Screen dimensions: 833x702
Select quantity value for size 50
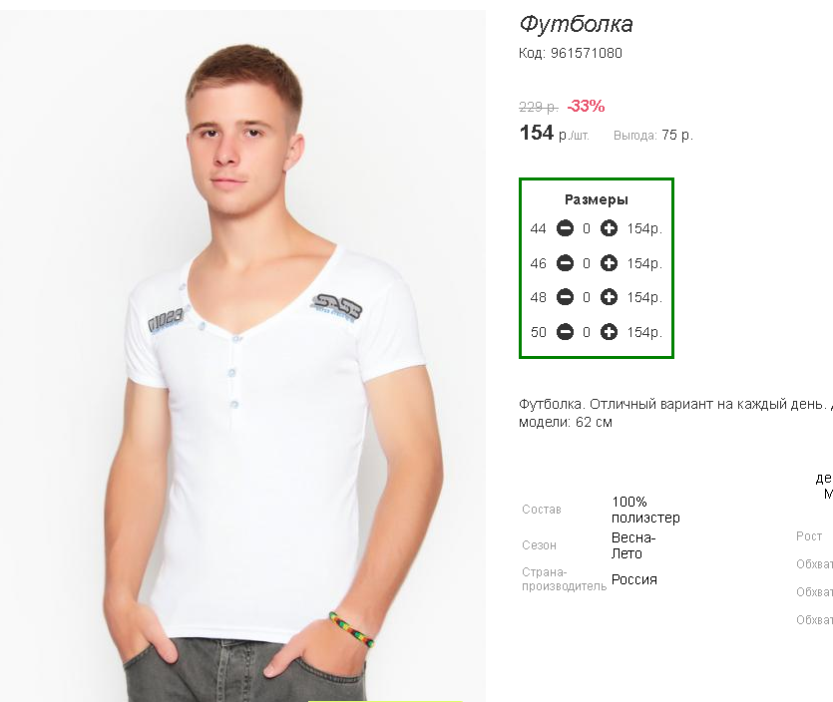click(x=587, y=332)
